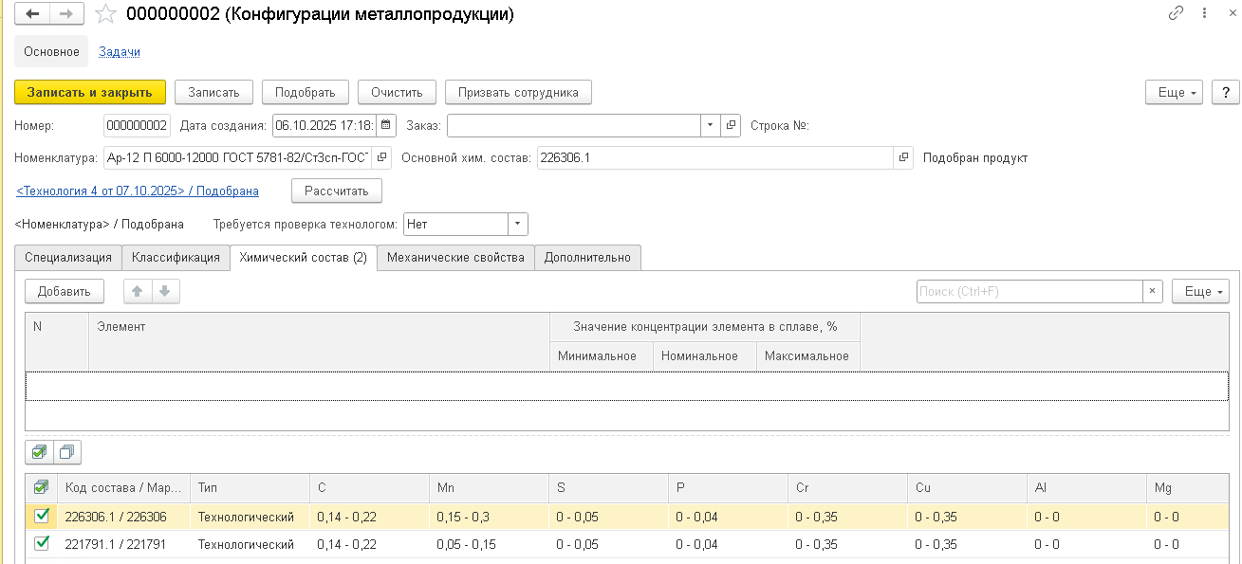The image size is (1242, 564).
Task: Uncheck the 221791.1 / 221791 row checkbox
Action: coord(42,544)
